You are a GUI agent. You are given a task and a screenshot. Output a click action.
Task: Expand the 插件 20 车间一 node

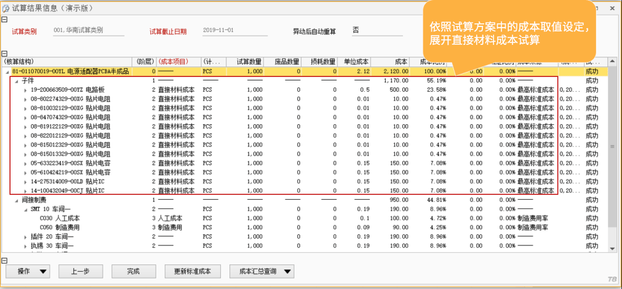25,237
